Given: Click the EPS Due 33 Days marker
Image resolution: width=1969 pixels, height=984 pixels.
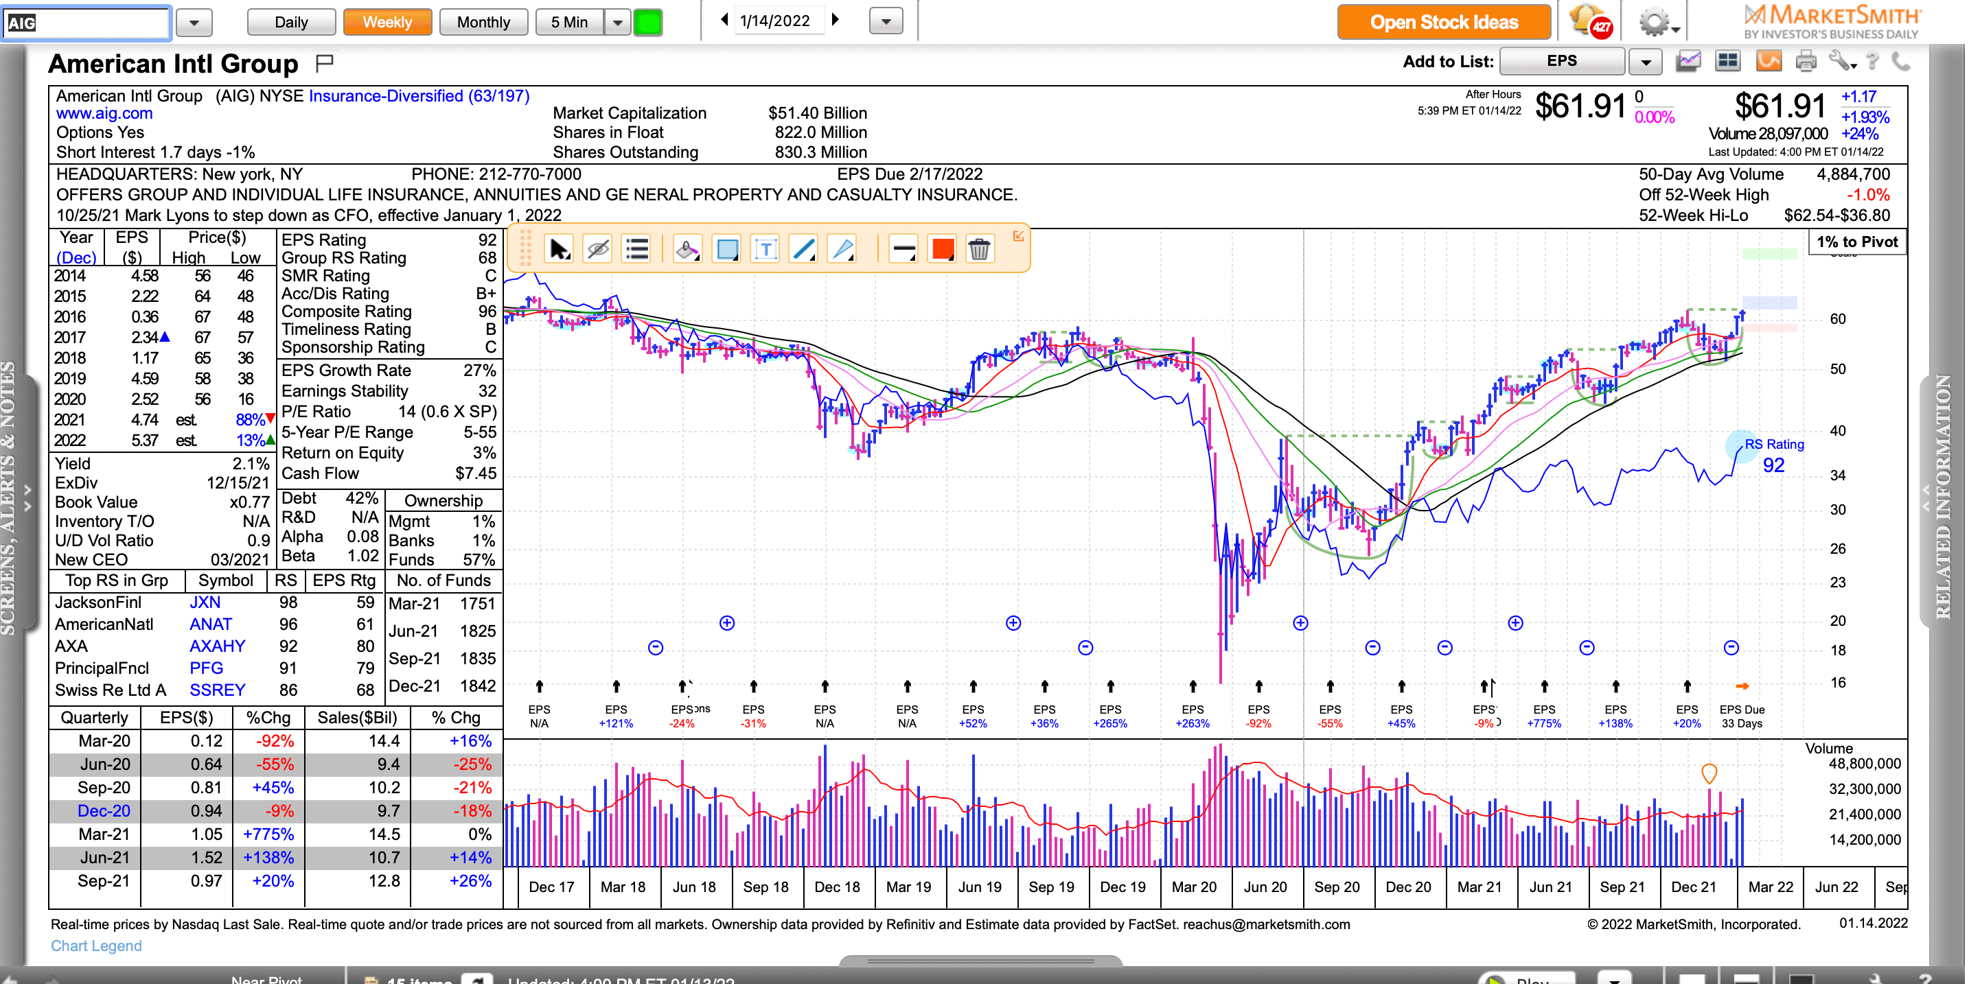Looking at the screenshot, I should 1742,716.
